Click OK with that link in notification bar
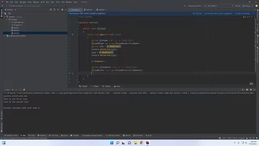 click(197, 13)
